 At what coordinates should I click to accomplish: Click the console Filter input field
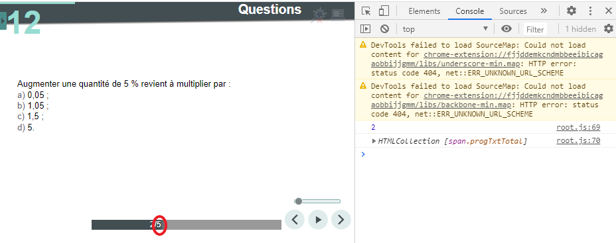535,29
